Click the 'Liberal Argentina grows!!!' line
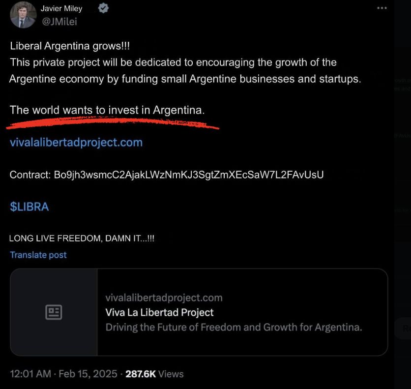 (70, 47)
